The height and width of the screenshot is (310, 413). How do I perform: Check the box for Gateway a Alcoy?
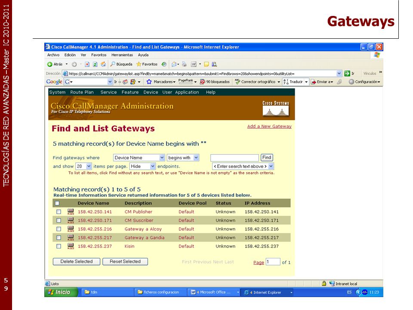coord(59,229)
